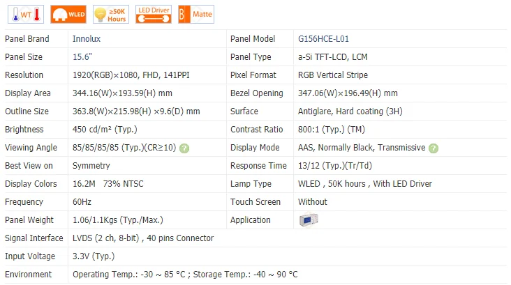The width and height of the screenshot is (511, 285).
Task: Click the 'Signal Interface' label
Action: (x=34, y=238)
